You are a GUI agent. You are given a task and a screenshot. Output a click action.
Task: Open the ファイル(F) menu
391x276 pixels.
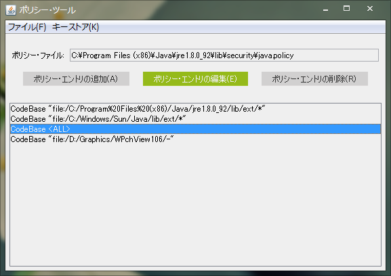pos(27,27)
